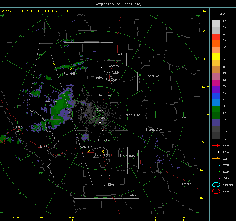This screenshot has height=221, width=236.
Task: Click the Calgary city label
Action: [102, 155]
